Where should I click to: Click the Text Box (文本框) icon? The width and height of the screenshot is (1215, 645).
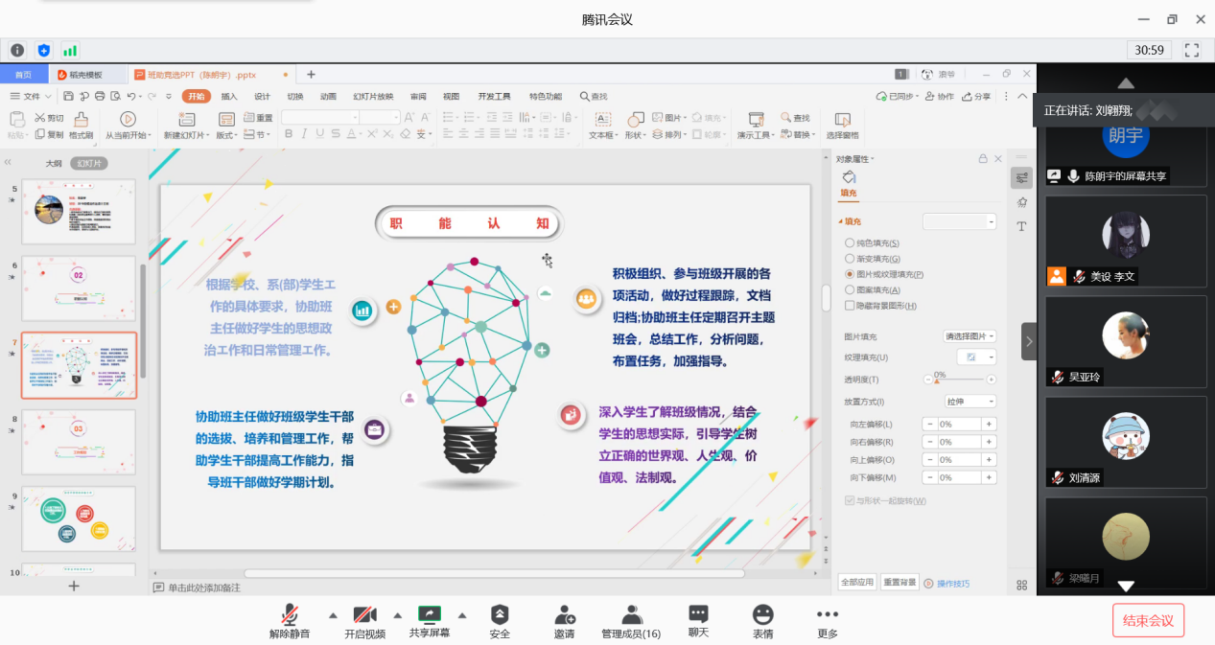click(602, 119)
